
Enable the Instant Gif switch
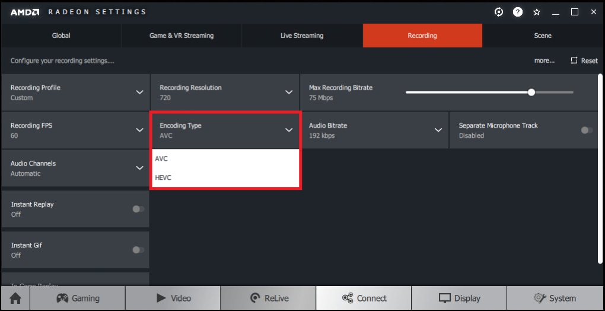pyautogui.click(x=138, y=250)
